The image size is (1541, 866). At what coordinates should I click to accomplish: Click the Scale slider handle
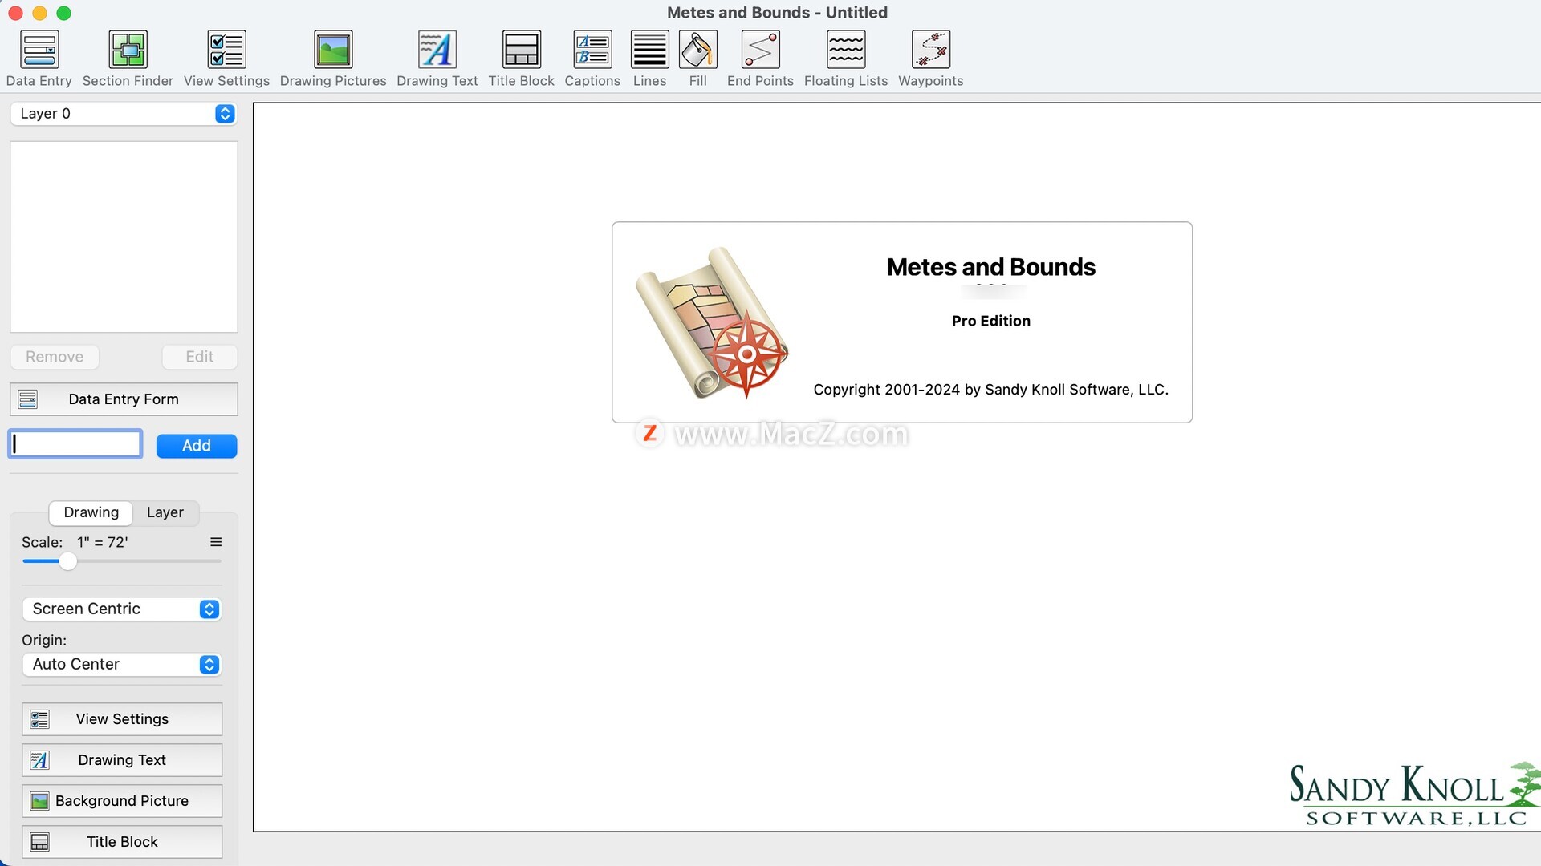point(68,561)
